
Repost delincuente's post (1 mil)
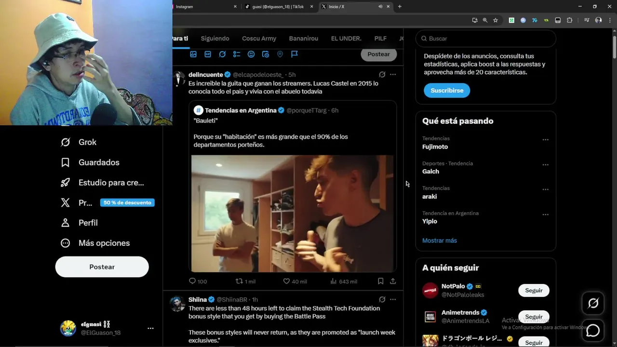[x=245, y=281]
